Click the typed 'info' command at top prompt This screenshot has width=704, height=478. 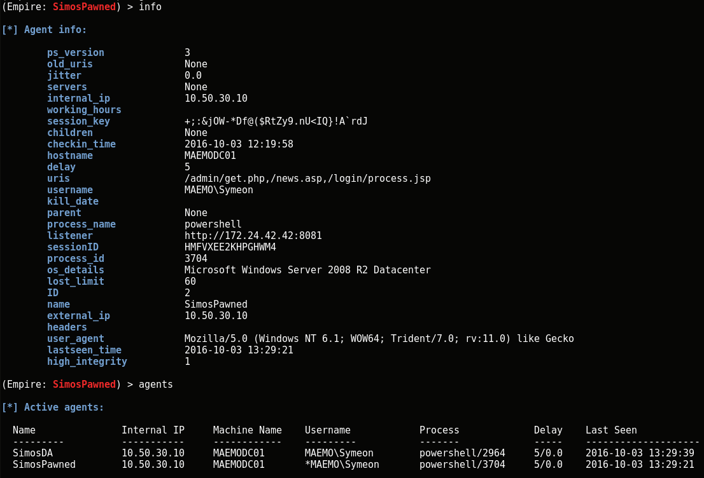pyautogui.click(x=150, y=7)
